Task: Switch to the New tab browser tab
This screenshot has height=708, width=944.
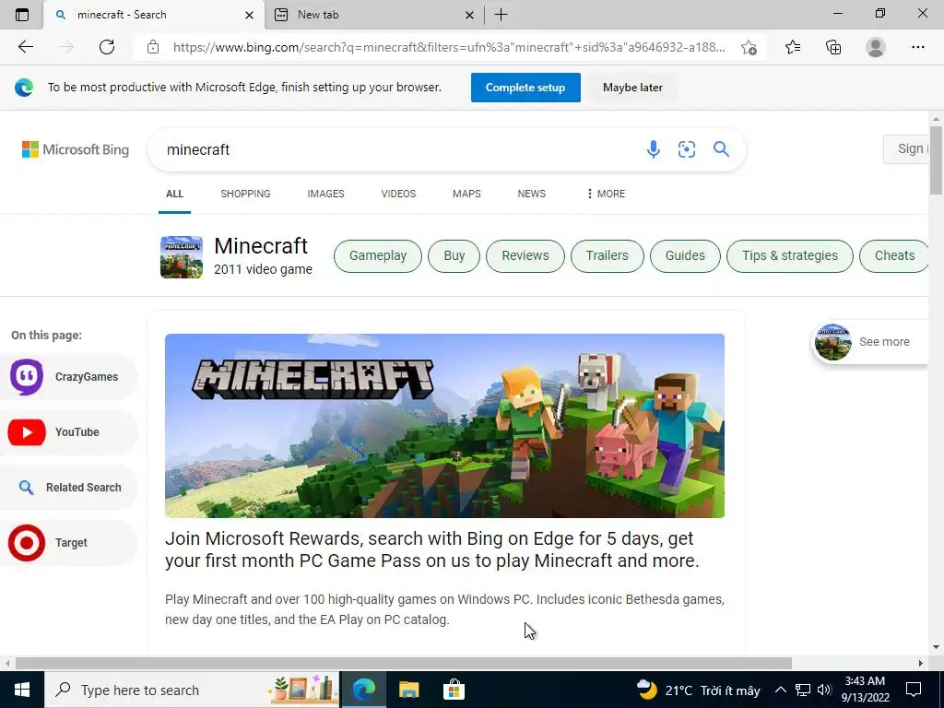Action: (373, 15)
